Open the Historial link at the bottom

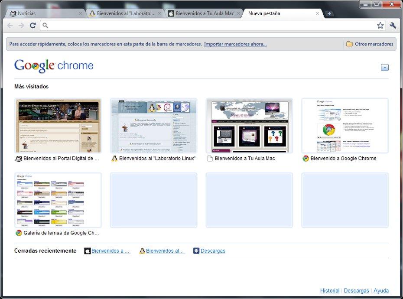[330, 290]
